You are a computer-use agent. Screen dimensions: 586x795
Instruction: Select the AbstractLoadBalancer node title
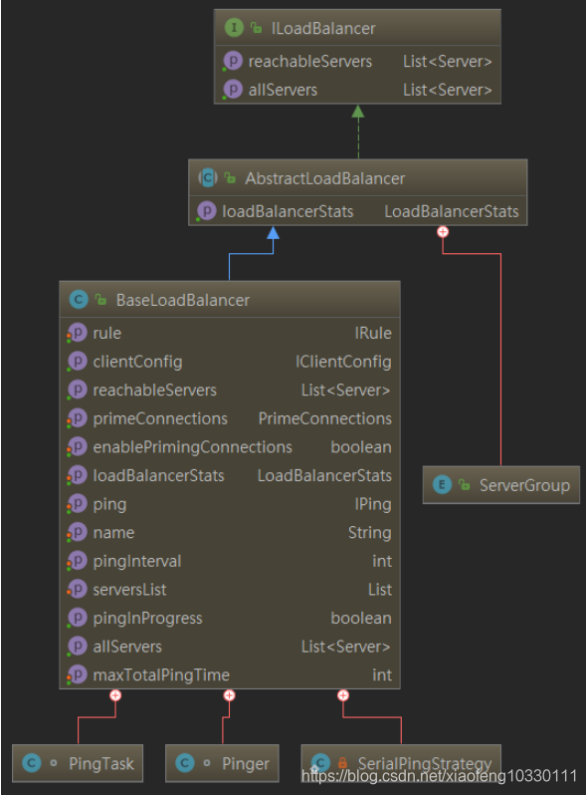[324, 178]
